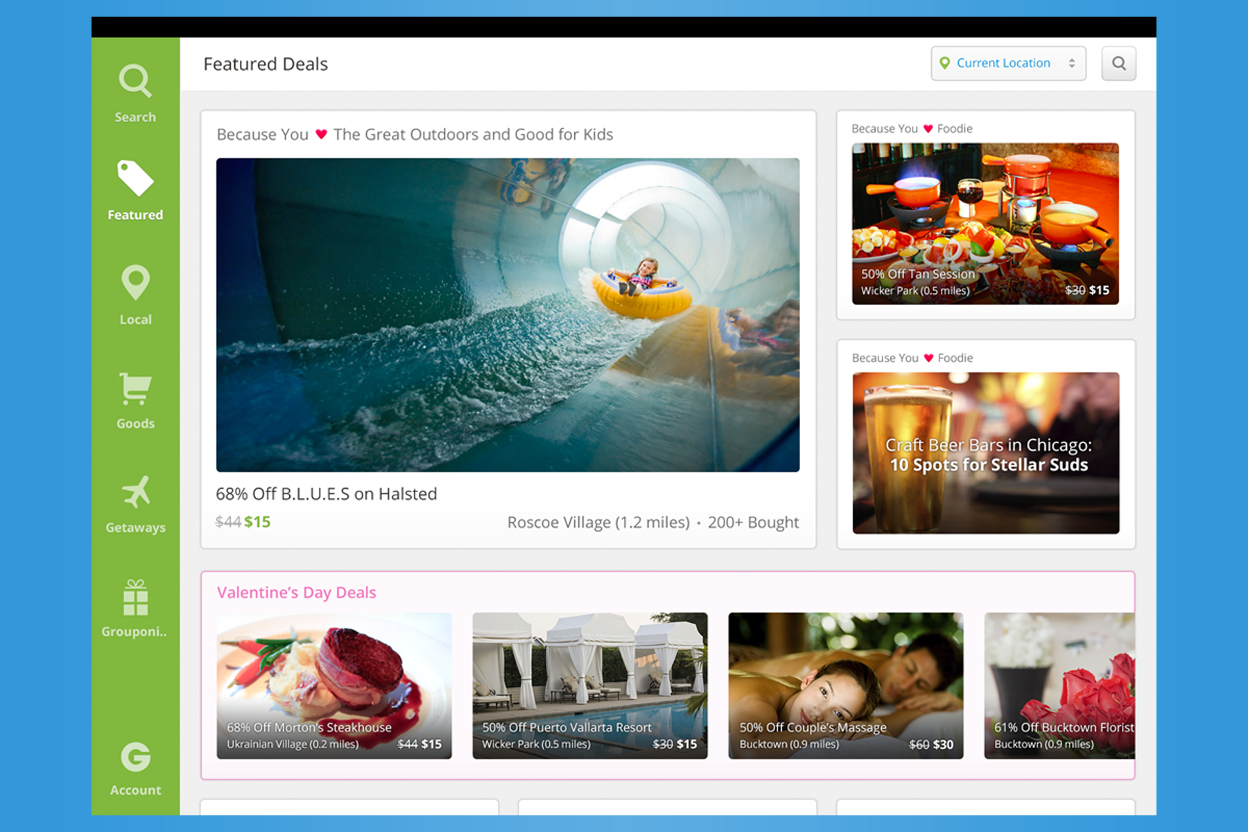The width and height of the screenshot is (1248, 832).
Task: Click the 'Search' sidebar label
Action: tap(135, 117)
